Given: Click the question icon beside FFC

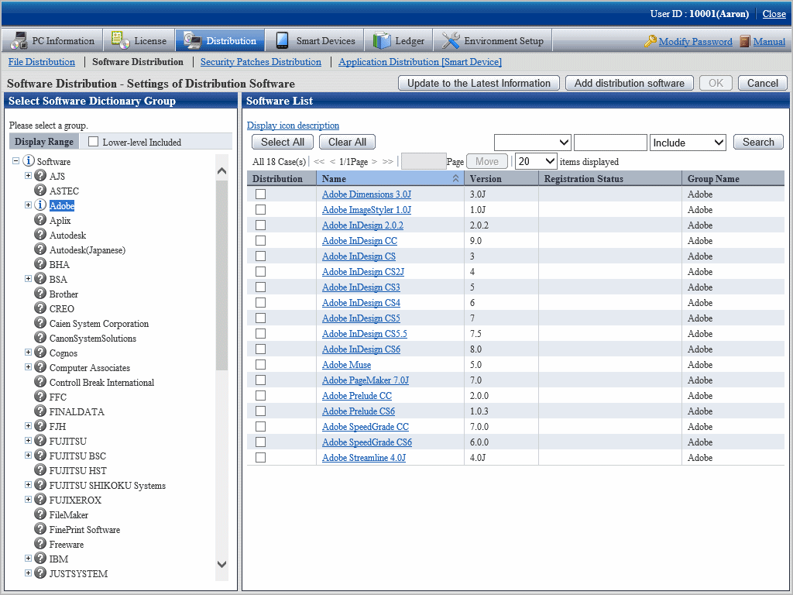Looking at the screenshot, I should pos(40,396).
